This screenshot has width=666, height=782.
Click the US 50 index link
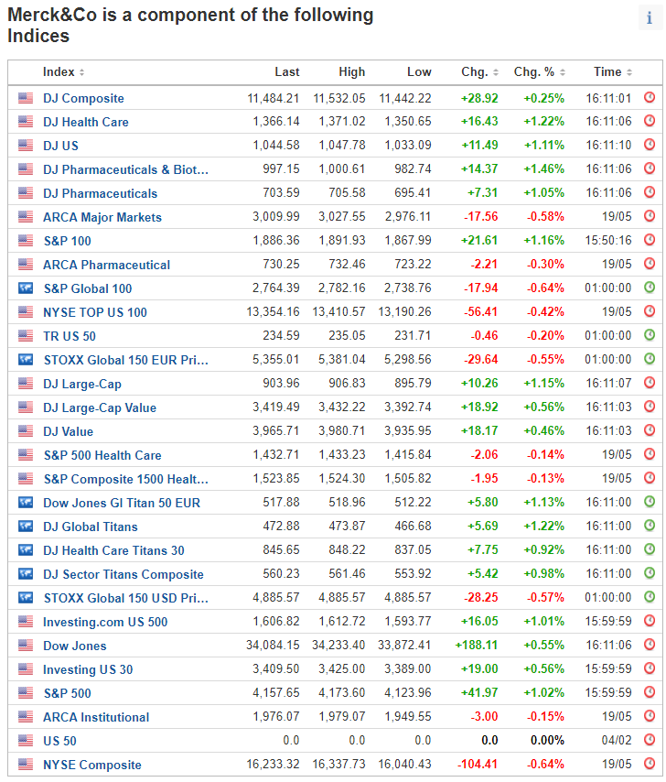coord(59,741)
